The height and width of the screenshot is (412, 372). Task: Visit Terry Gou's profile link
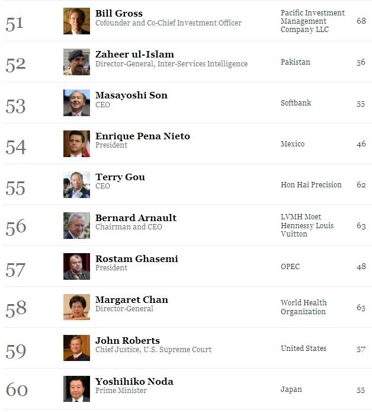[120, 177]
